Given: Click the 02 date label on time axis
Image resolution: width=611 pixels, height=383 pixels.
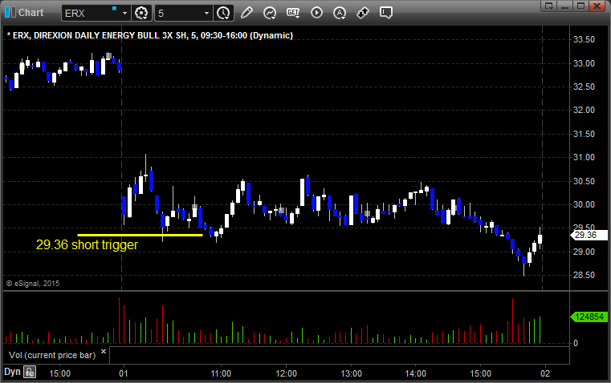Looking at the screenshot, I should (x=545, y=373).
